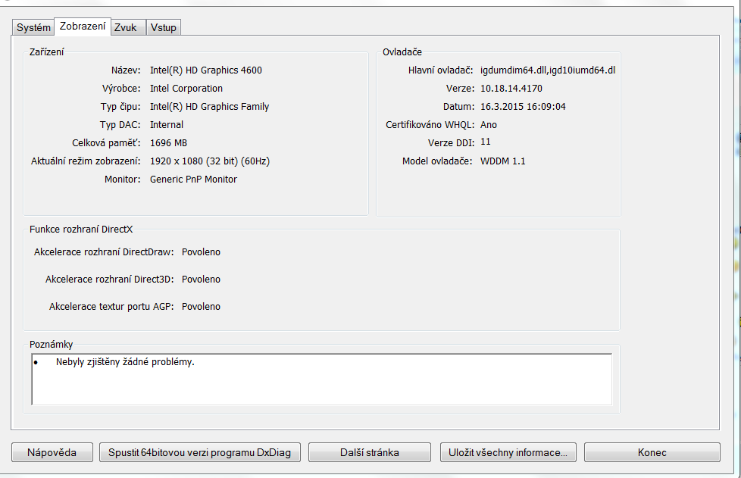Click the 'Datum:' label
Viewport: 741px width, 478px height.
coord(458,107)
